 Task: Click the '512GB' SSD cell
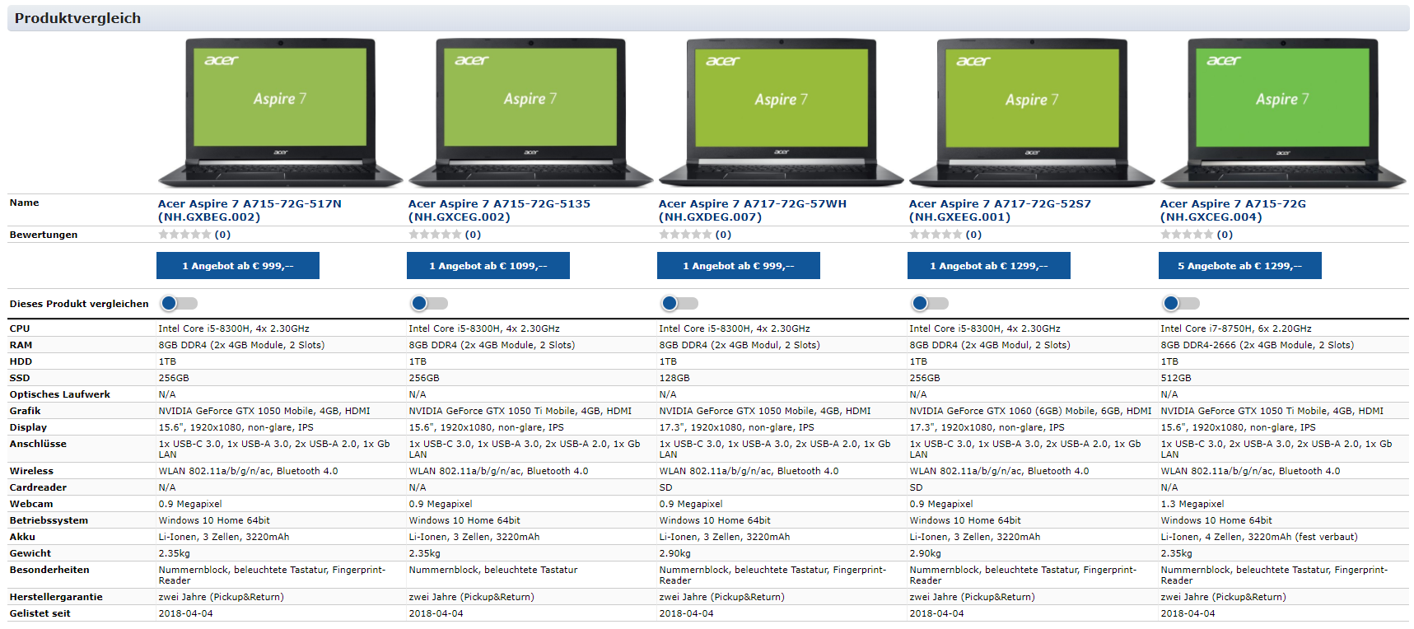click(x=1176, y=378)
